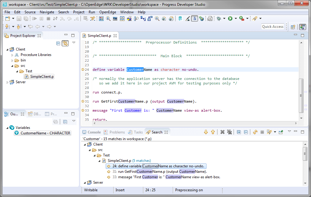Pin the Search view
Viewport: 311px width, 197px height.
281,132
